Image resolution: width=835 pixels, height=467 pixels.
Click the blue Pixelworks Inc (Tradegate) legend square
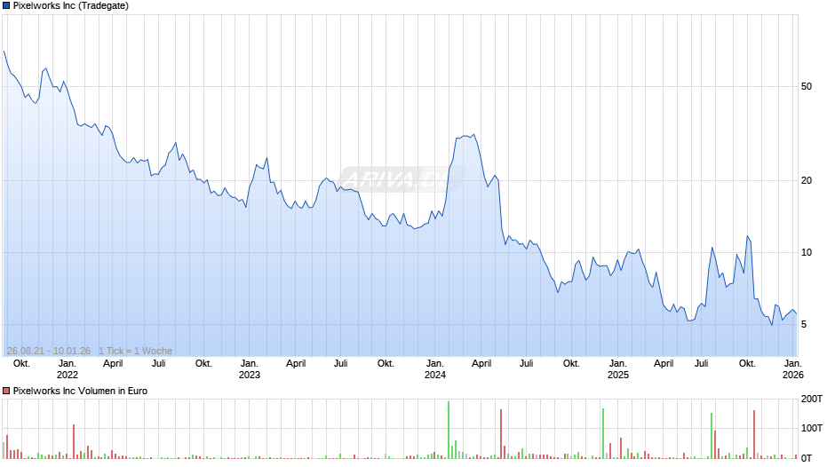(6, 6)
